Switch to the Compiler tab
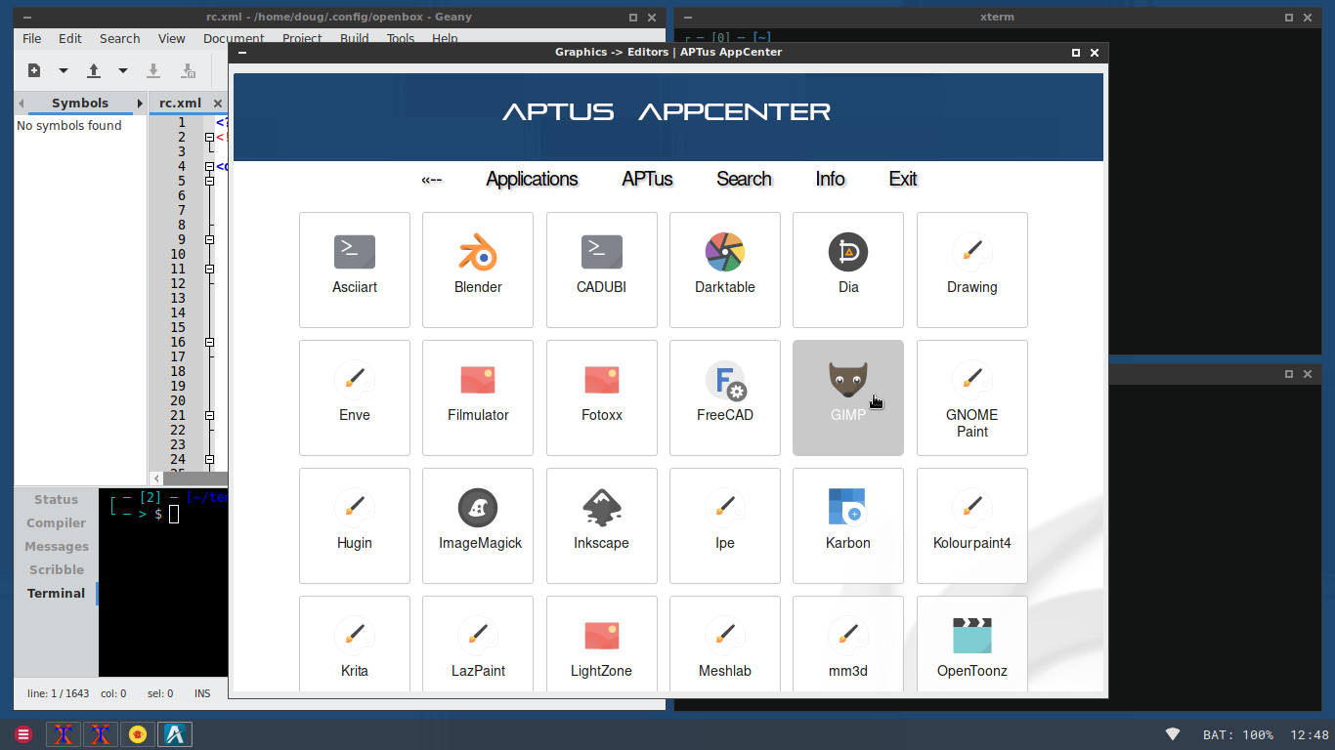The width and height of the screenshot is (1335, 750). [57, 522]
